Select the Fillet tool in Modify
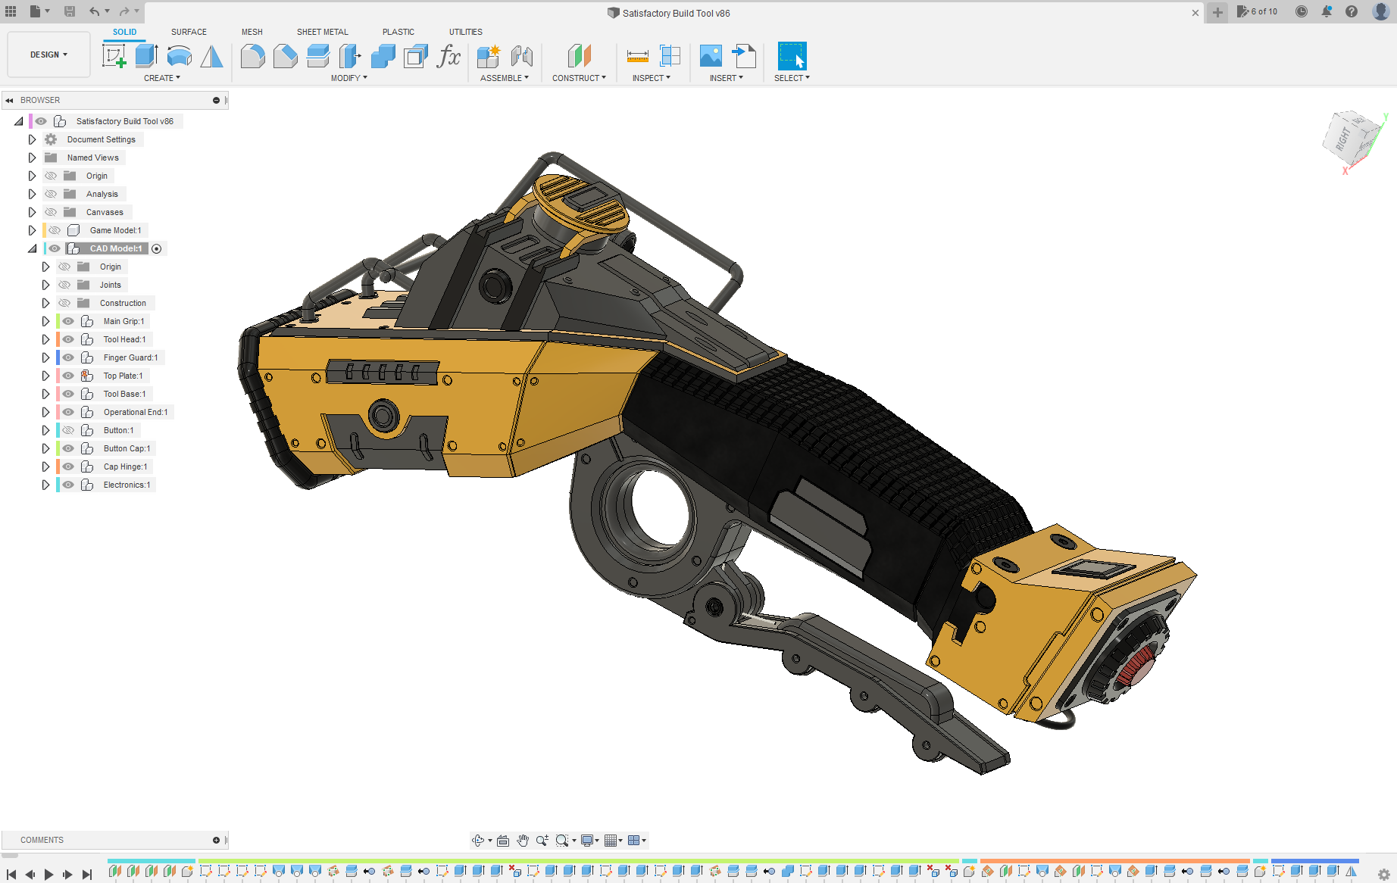 coord(252,56)
